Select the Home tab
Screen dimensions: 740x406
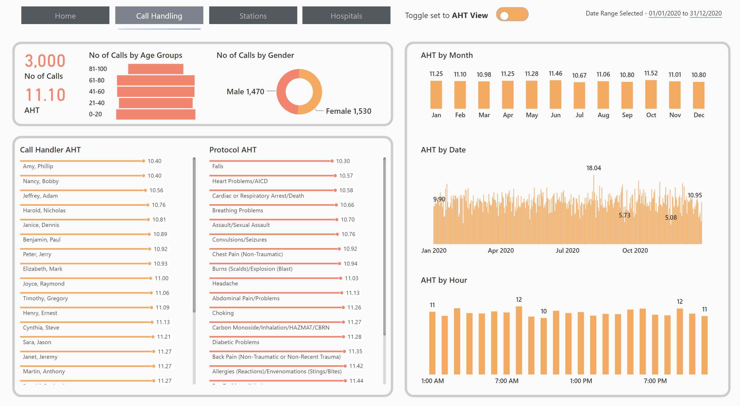(65, 15)
